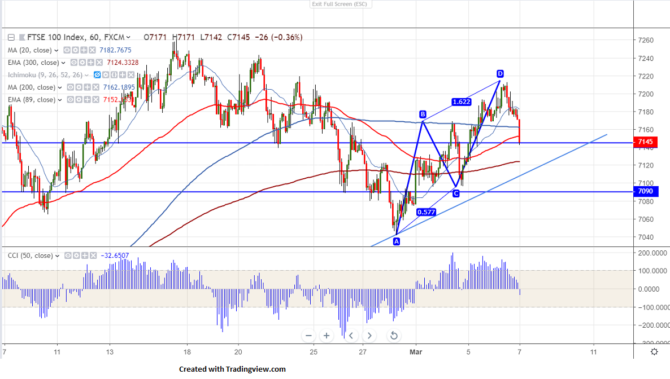Click the plus icon for EMA (89, close)
This screenshot has width=670, height=379.
coord(87,100)
